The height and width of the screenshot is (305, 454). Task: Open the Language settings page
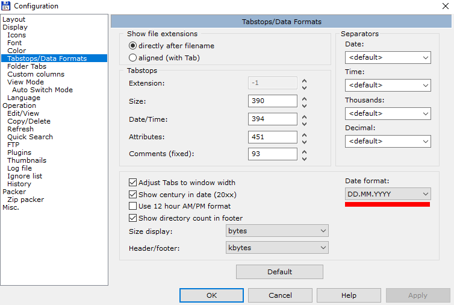click(x=23, y=98)
